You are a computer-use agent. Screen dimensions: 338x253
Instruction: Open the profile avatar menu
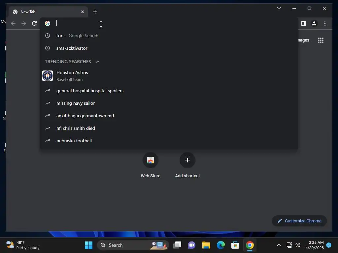(x=314, y=23)
